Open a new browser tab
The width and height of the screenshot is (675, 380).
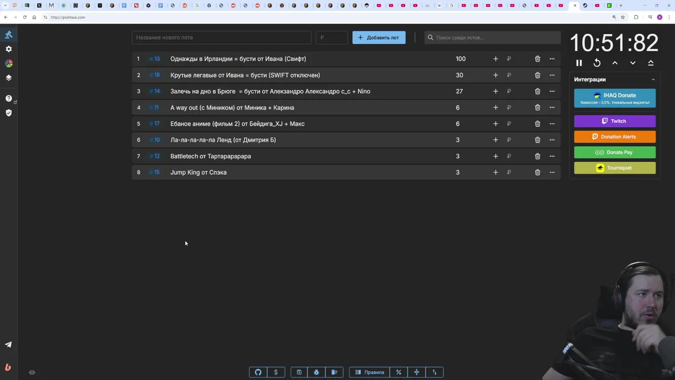pyautogui.click(x=621, y=5)
